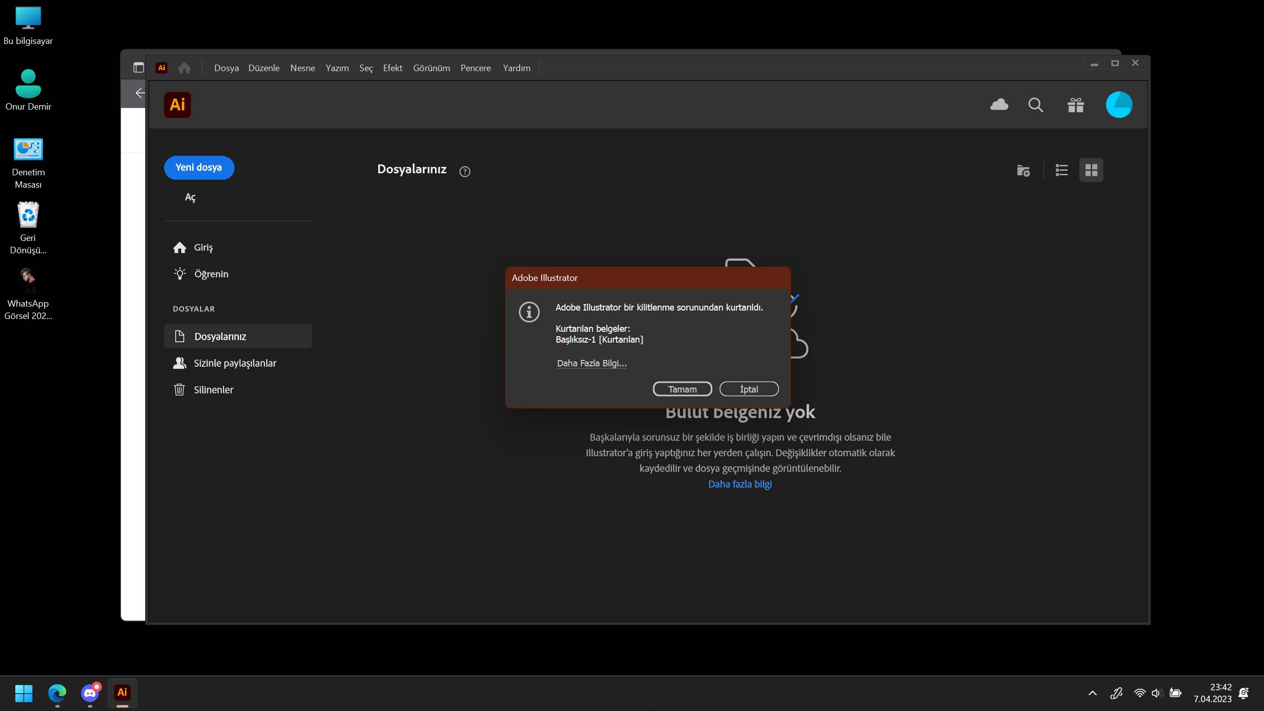Select WhatsApp Görsel desktop file
Viewport: 1264px width, 711px height.
click(x=28, y=294)
